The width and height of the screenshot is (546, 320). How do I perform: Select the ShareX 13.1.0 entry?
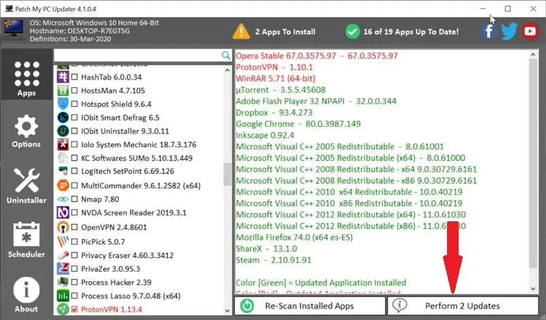point(266,249)
